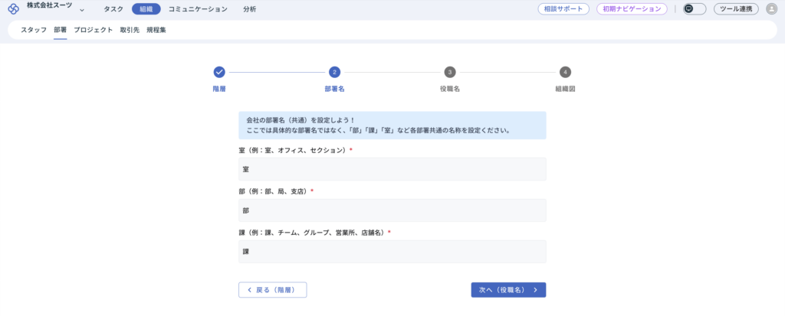Switch to the スタッフ tab

click(x=34, y=30)
